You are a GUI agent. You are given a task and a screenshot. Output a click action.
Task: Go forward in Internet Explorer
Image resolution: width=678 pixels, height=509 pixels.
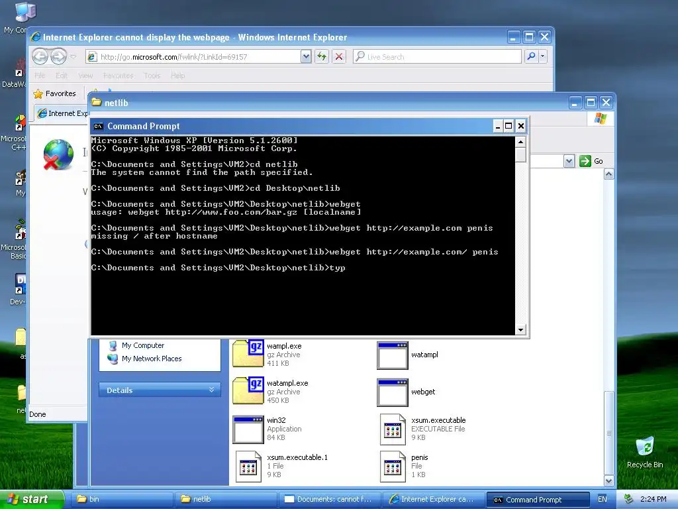(x=58, y=56)
